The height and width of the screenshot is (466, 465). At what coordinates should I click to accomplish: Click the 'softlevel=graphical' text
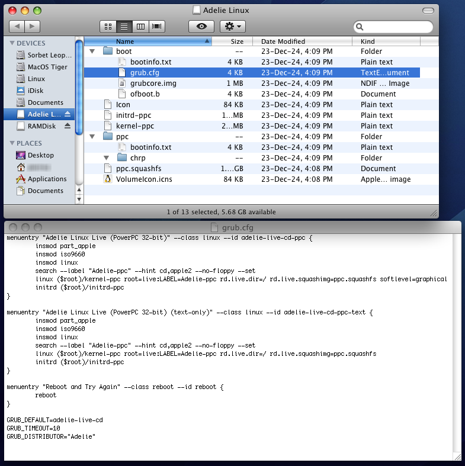point(413,279)
